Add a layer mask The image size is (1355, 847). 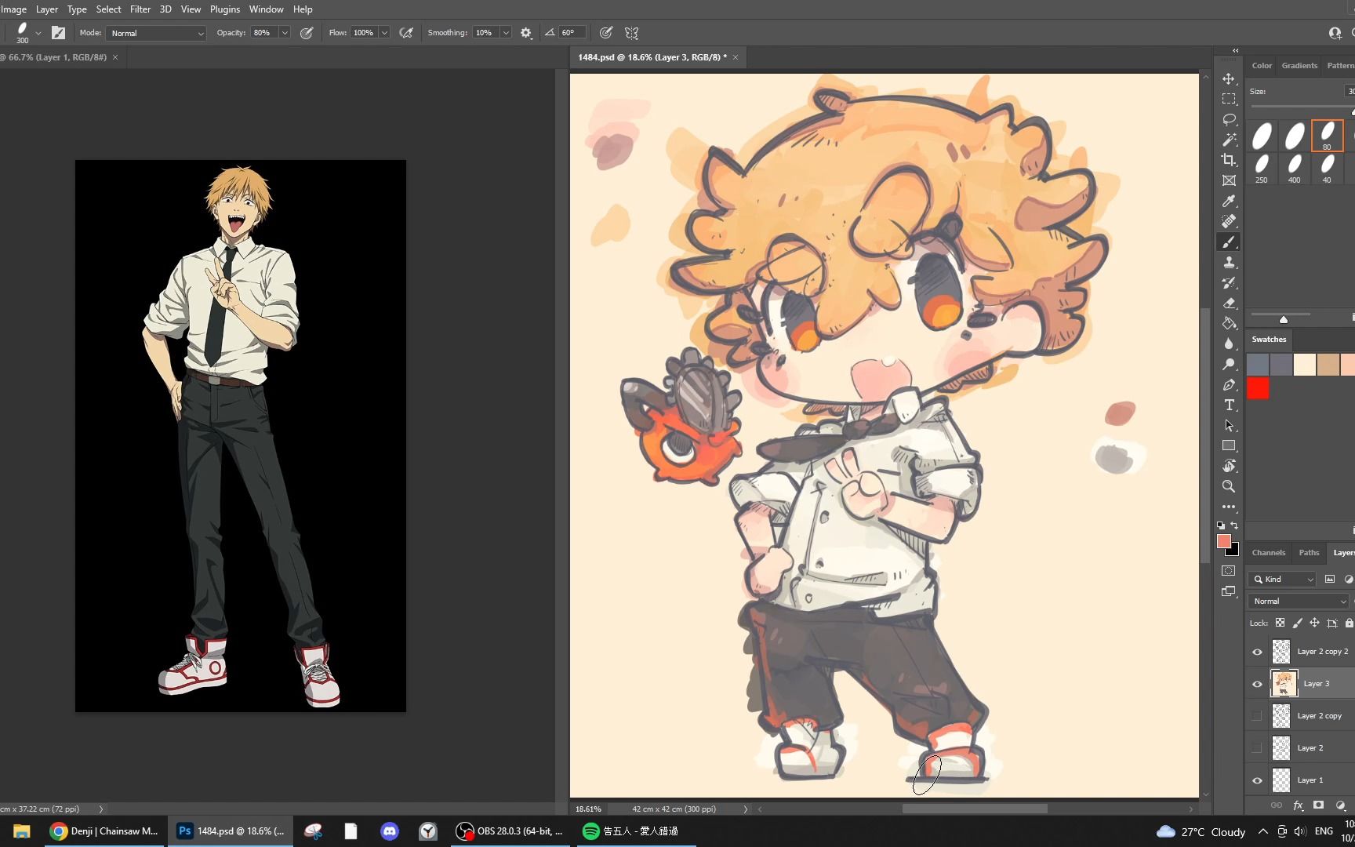tap(1318, 805)
